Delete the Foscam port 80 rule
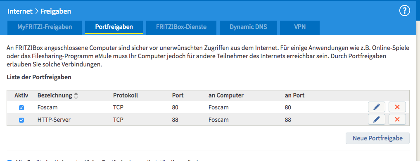This screenshot has width=420, height=161. click(397, 107)
